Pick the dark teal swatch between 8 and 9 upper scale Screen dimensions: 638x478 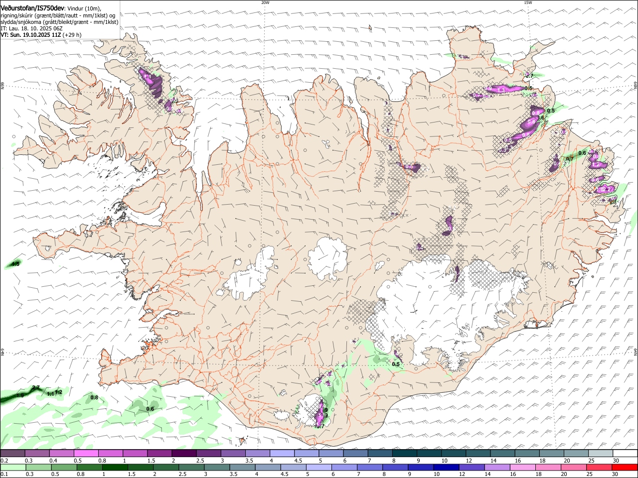[404, 454]
